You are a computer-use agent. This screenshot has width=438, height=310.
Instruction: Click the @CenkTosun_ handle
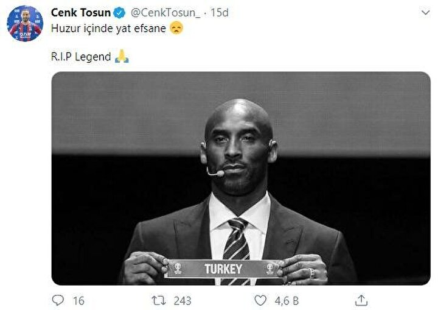coord(165,13)
